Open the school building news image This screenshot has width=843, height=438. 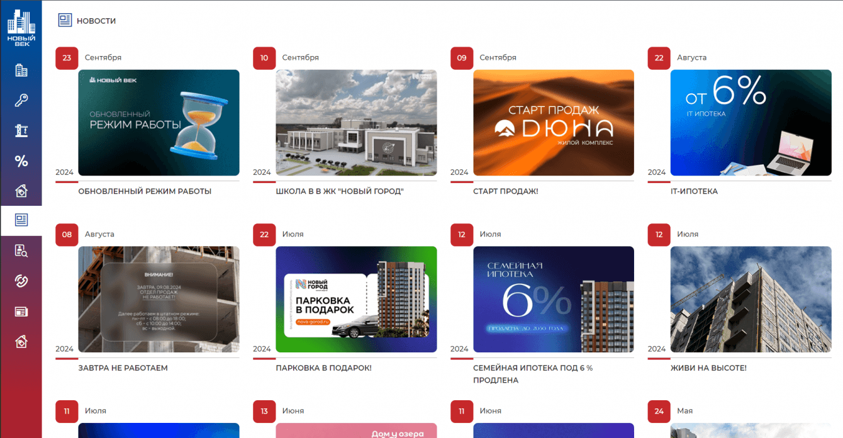click(x=356, y=123)
